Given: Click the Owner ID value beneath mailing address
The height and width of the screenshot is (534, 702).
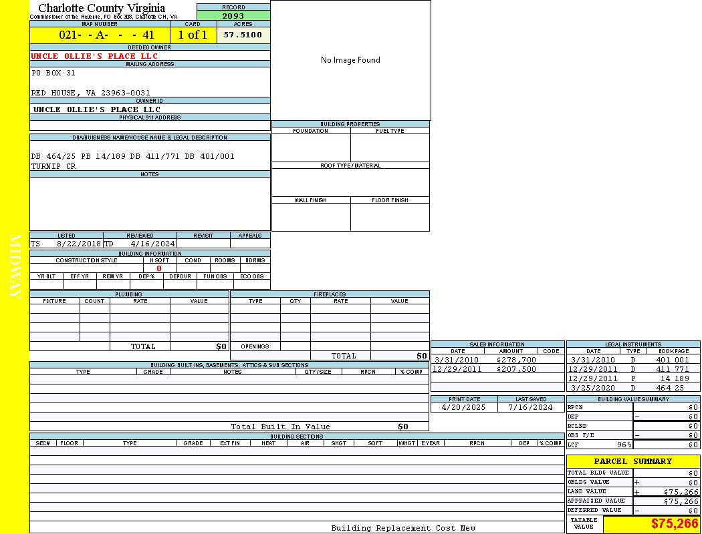Looking at the screenshot, I should pos(97,109).
